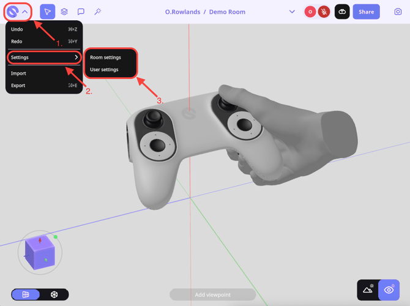Click the purple orientation cube gizmo
Image resolution: width=410 pixels, height=306 pixels.
[x=40, y=252]
